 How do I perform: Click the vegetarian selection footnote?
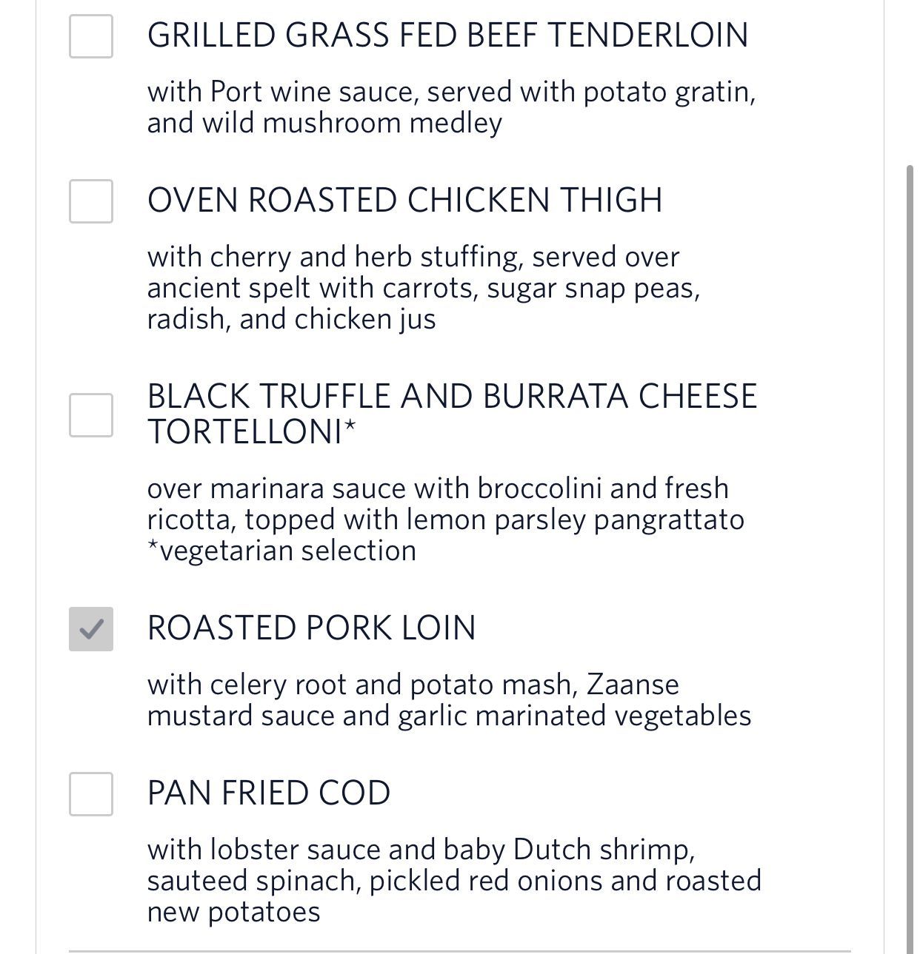tap(281, 551)
